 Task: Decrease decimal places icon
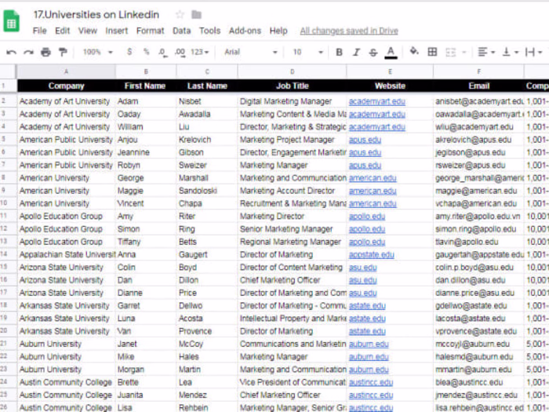(x=162, y=53)
